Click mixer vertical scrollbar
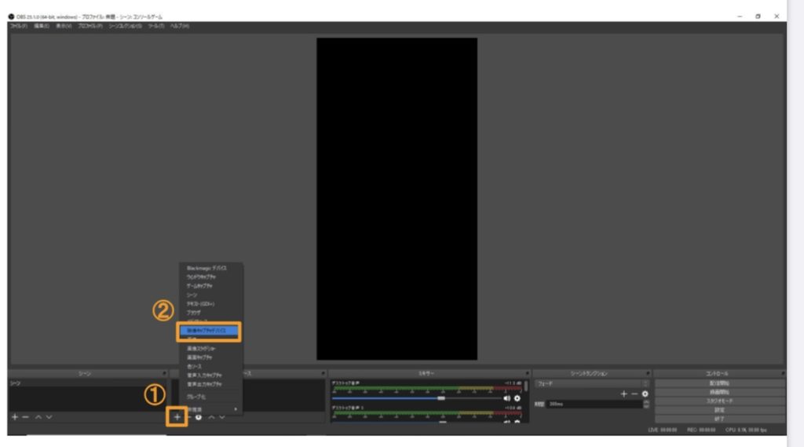Screen dimensions: 804x447 525,387
